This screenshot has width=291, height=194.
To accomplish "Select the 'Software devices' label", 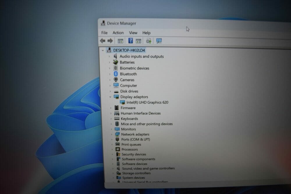I will (x=134, y=164).
